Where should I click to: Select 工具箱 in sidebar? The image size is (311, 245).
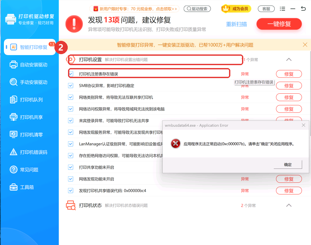pos(30,187)
